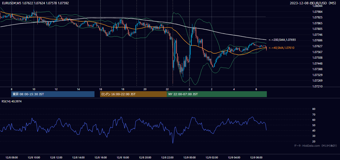Click the NY 22:00-07:00 JST session bar

(217, 94)
